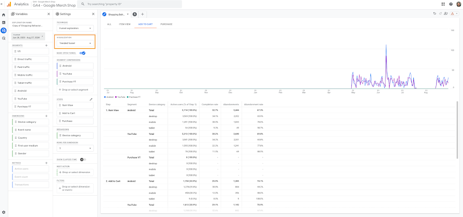Open the Home icon in left sidebar
Viewport: 463px width, 217px height.
point(4,15)
